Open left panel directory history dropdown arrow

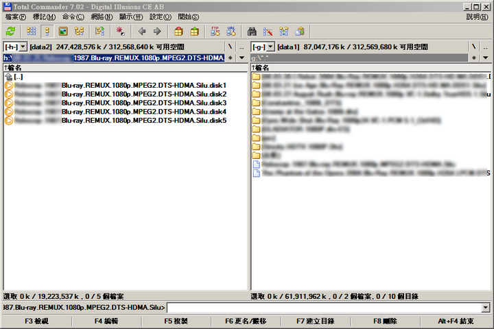click(242, 58)
